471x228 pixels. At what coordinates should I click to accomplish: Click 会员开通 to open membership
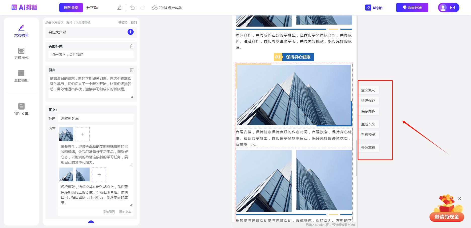tap(412, 7)
